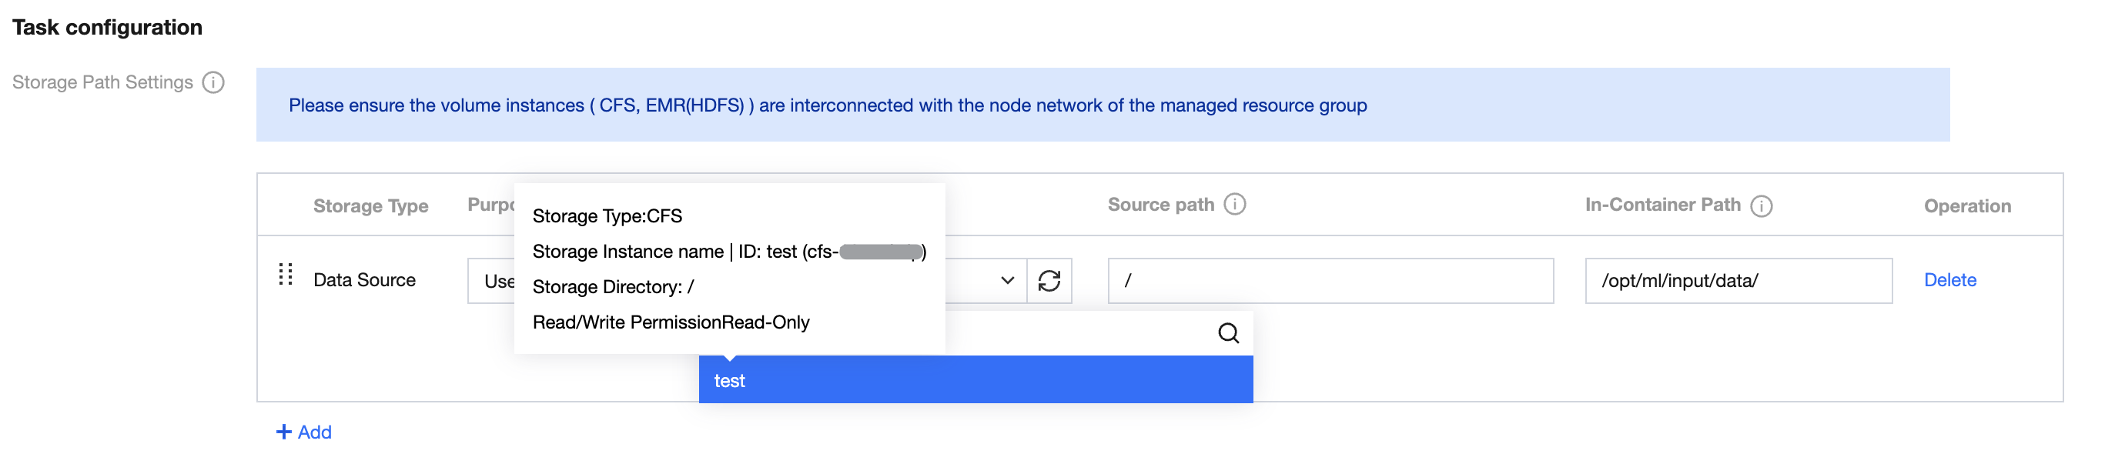Click the In-Container Path info icon

click(1762, 206)
